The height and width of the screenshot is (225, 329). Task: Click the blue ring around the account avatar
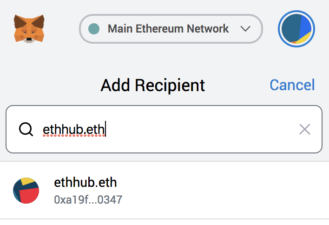(x=296, y=11)
